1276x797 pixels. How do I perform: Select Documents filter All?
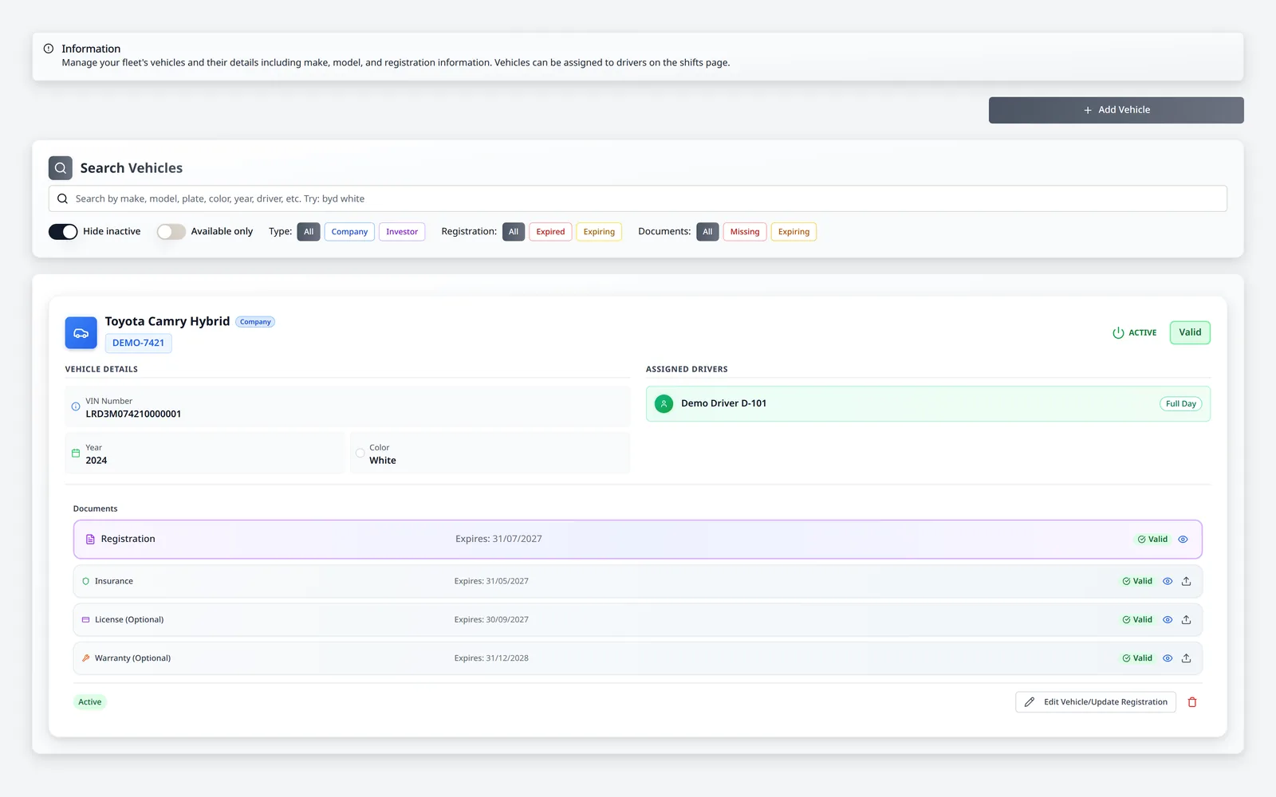707,232
